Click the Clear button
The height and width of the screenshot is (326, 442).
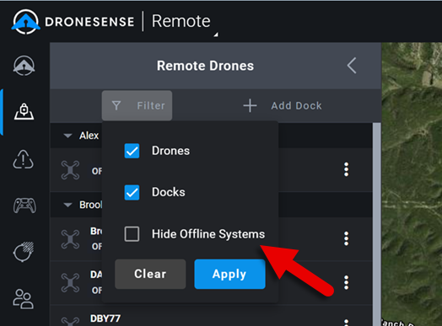[x=150, y=274]
